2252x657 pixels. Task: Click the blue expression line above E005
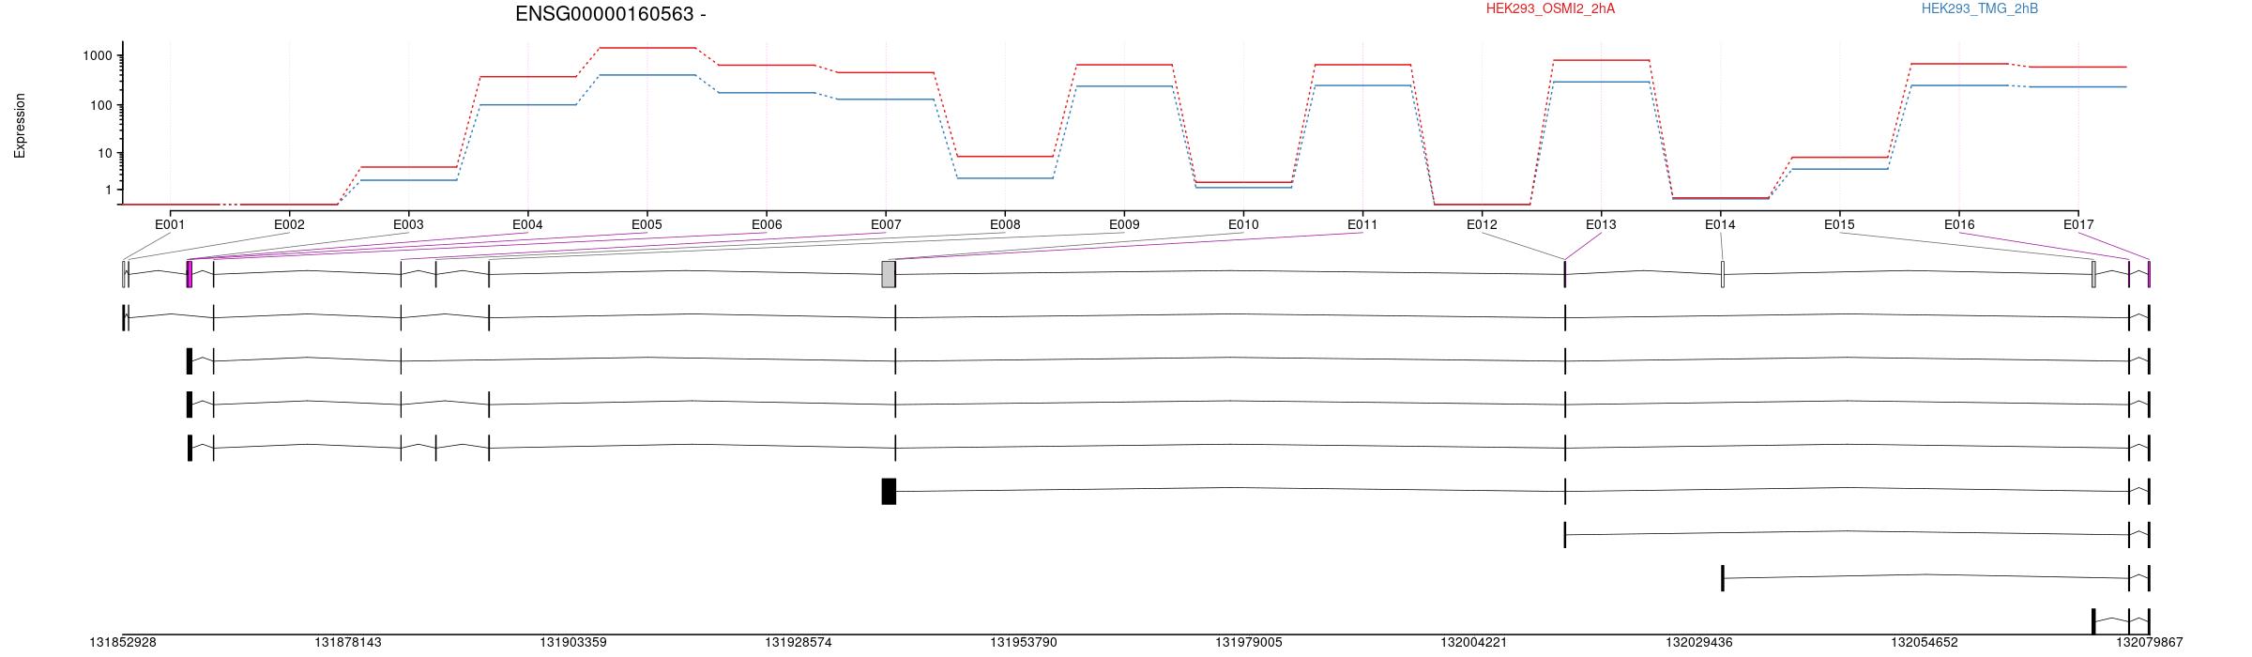pyautogui.click(x=647, y=75)
